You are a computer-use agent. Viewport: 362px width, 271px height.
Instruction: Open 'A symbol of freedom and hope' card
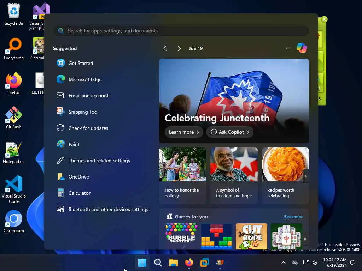(234, 176)
